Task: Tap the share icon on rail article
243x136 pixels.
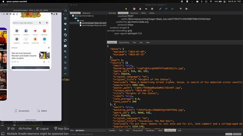Action: pyautogui.click(x=44, y=62)
